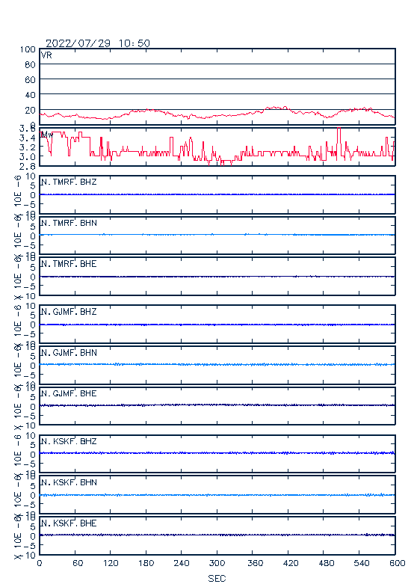414x584 pixels.
Task: Click the 480 tick label on time axis
Action: tap(326, 563)
